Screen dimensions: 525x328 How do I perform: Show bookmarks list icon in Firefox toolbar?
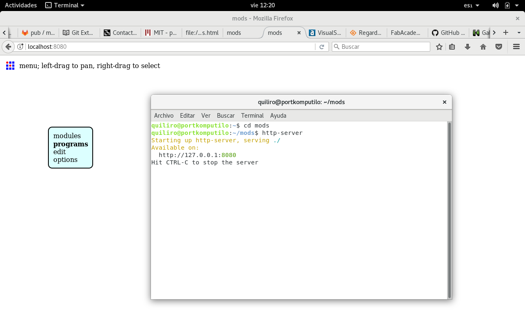[x=452, y=47]
